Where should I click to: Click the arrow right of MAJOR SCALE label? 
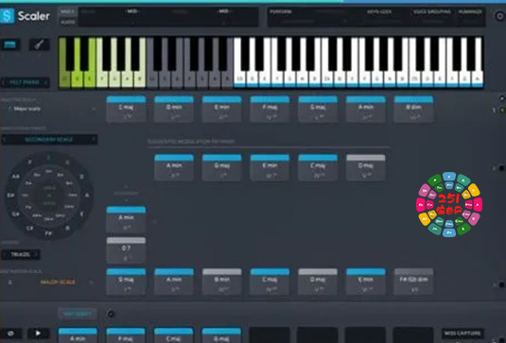pos(92,283)
